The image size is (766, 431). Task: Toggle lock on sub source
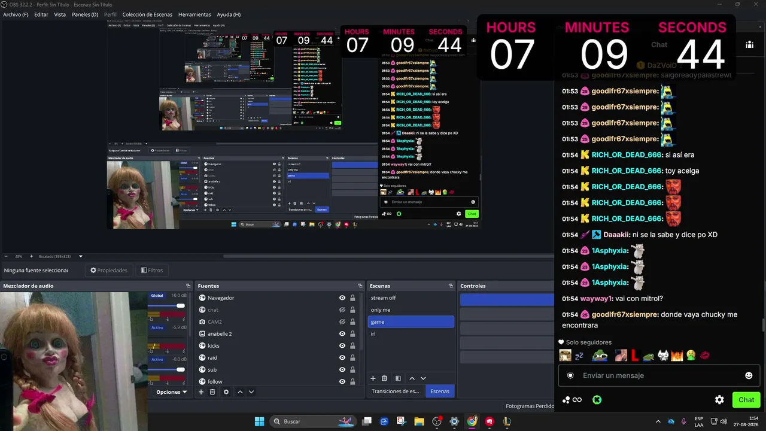point(352,369)
